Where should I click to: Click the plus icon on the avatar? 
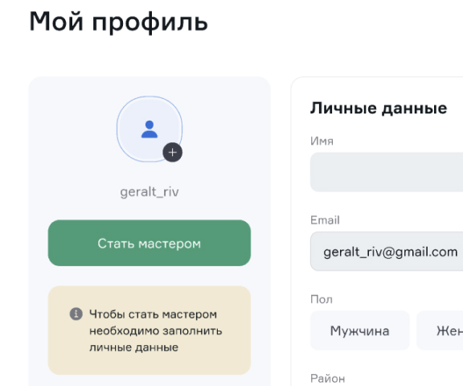pos(173,153)
